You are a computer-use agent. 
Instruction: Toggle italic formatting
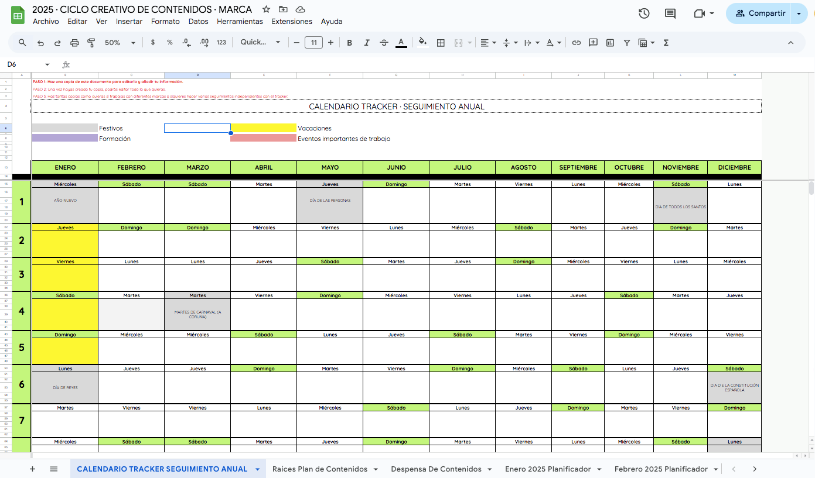367,43
